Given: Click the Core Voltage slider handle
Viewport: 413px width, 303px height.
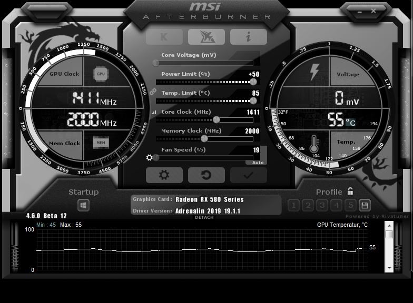Looking at the screenshot, I should (x=156, y=63).
